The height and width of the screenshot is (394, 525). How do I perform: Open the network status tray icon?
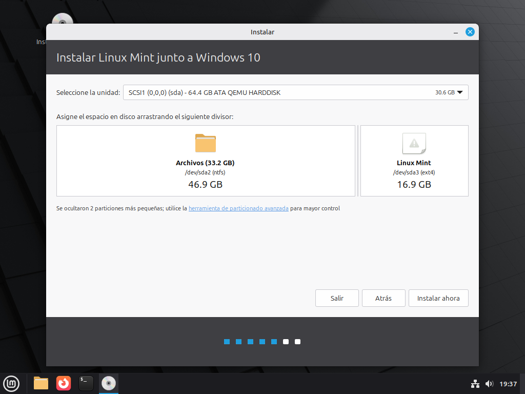[475, 384]
